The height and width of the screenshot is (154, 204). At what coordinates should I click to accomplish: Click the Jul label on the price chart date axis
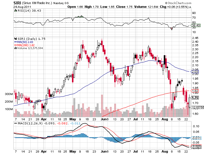136,119
